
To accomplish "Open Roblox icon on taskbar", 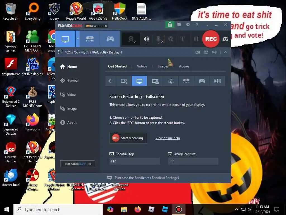I will 151,209.
